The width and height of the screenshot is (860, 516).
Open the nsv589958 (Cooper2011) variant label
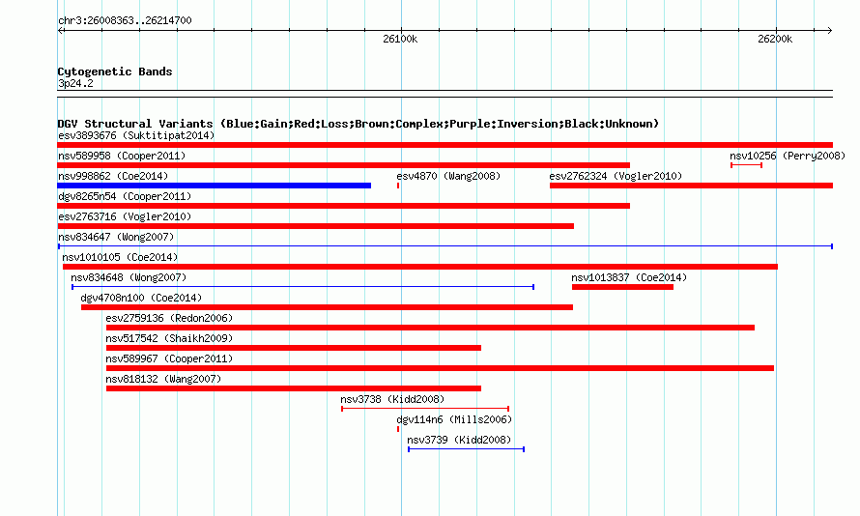click(x=122, y=156)
